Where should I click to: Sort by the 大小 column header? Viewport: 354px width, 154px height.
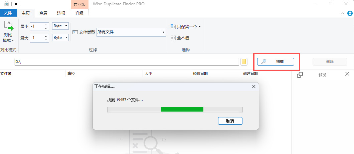[167, 74]
